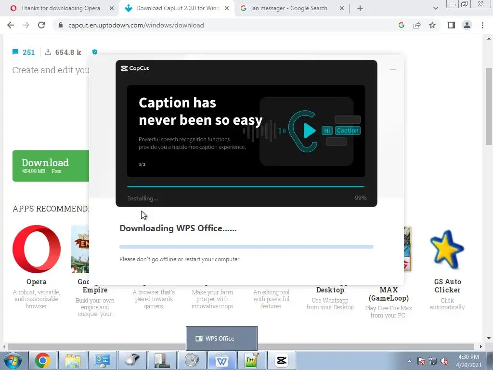Open the Empire game thumbnail
493x370 pixels.
(x=80, y=249)
